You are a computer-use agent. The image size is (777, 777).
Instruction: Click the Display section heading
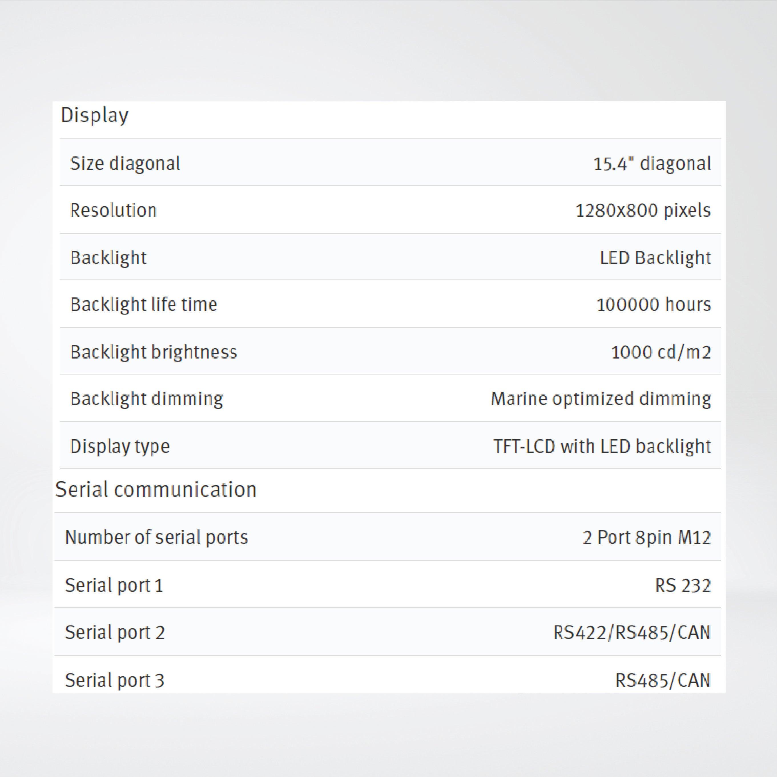[94, 115]
